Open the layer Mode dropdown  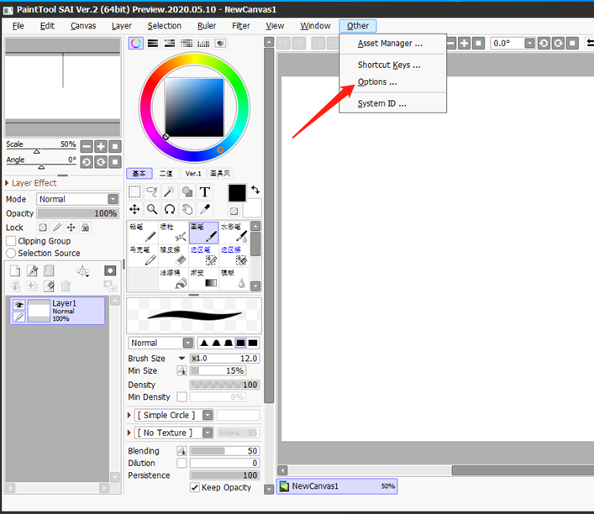[113, 199]
